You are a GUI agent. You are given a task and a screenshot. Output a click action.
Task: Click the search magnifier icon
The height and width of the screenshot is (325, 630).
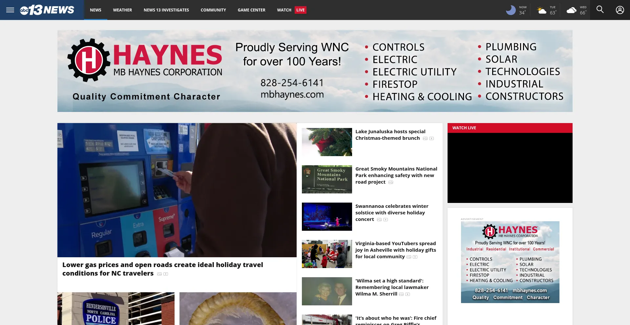coord(600,10)
